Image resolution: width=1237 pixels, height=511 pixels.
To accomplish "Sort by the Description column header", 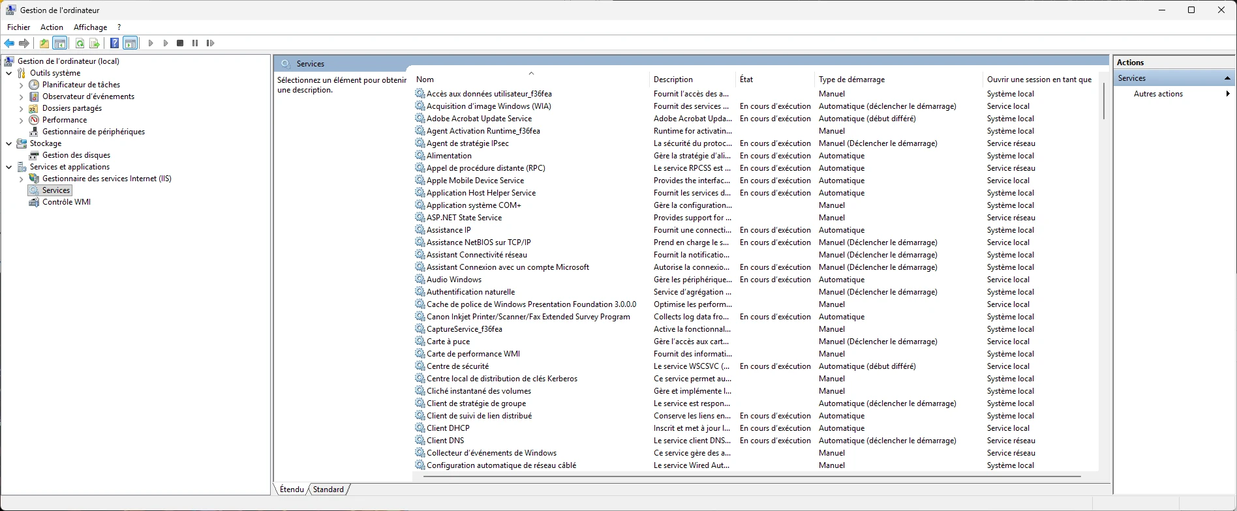I will coord(693,80).
